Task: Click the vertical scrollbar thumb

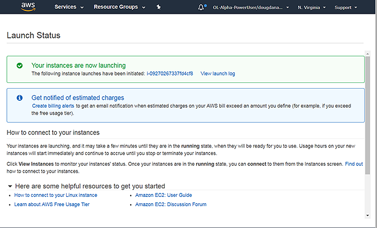Action: click(367, 116)
